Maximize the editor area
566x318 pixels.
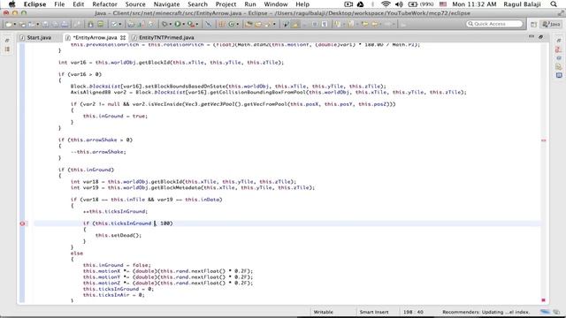pyautogui.click(x=540, y=37)
